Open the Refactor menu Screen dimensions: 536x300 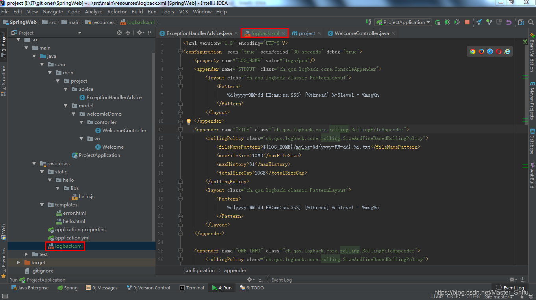pos(117,12)
